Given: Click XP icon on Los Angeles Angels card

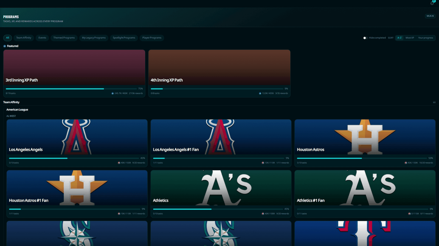Looking at the screenshot, I should point(119,163).
